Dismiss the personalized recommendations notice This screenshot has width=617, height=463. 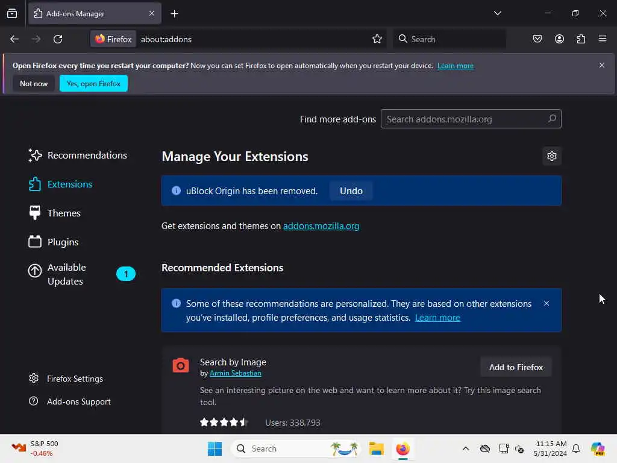(546, 304)
